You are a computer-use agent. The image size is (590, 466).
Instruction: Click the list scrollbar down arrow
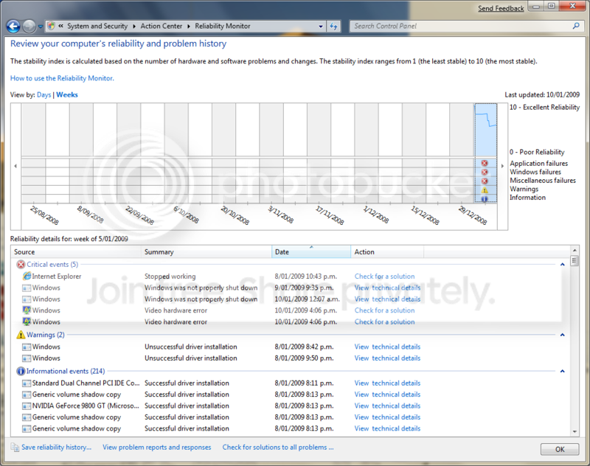pos(575,432)
